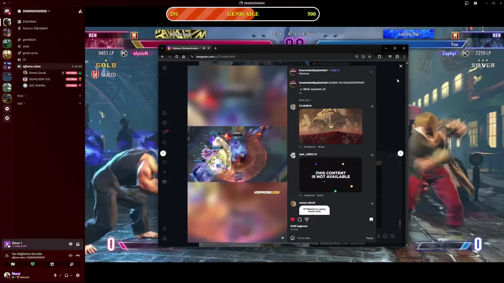Open Discord user settings gear
This screenshot has height=283, width=504.
click(78, 276)
